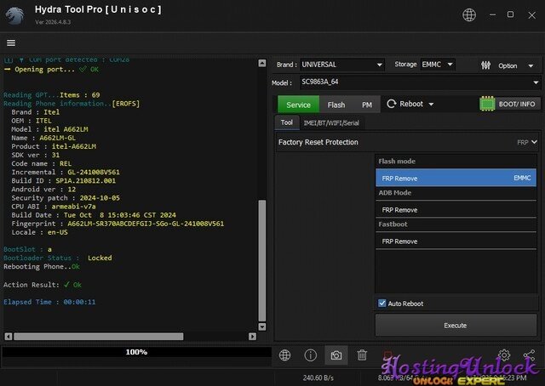Switch to the PM tab
Viewport: 545px width, 386px height.
coord(367,105)
